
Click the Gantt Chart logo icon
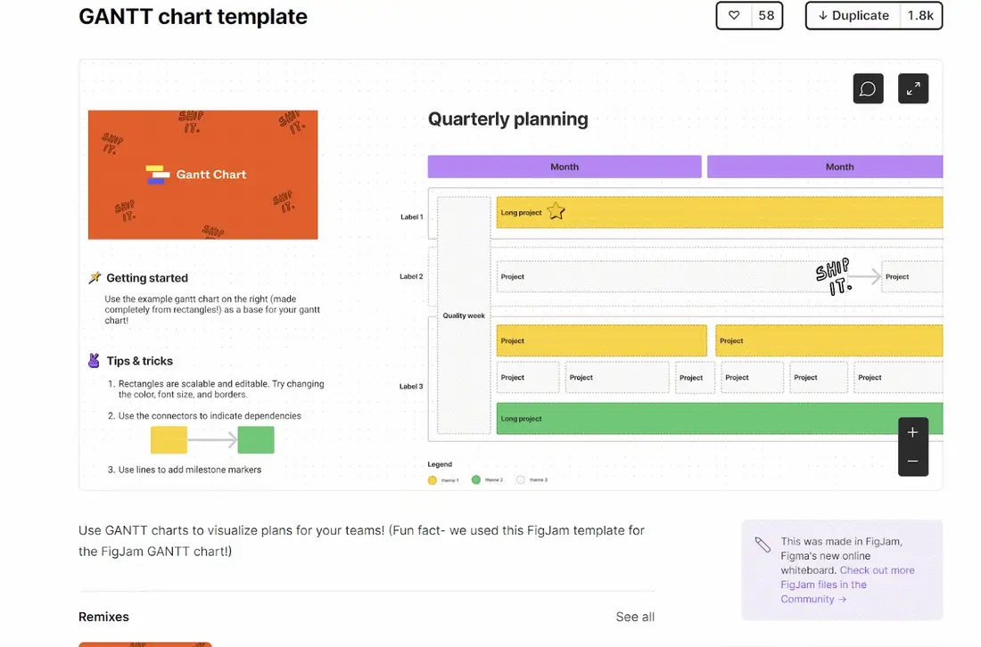157,175
